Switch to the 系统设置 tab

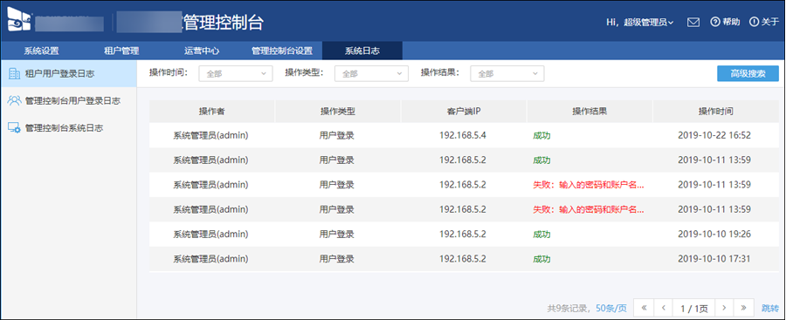pyautogui.click(x=42, y=51)
